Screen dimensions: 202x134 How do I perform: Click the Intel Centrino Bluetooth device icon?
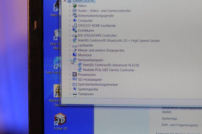75,40
